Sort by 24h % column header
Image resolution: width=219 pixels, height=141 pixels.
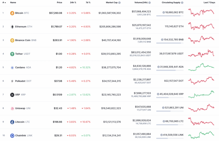click(73, 2)
